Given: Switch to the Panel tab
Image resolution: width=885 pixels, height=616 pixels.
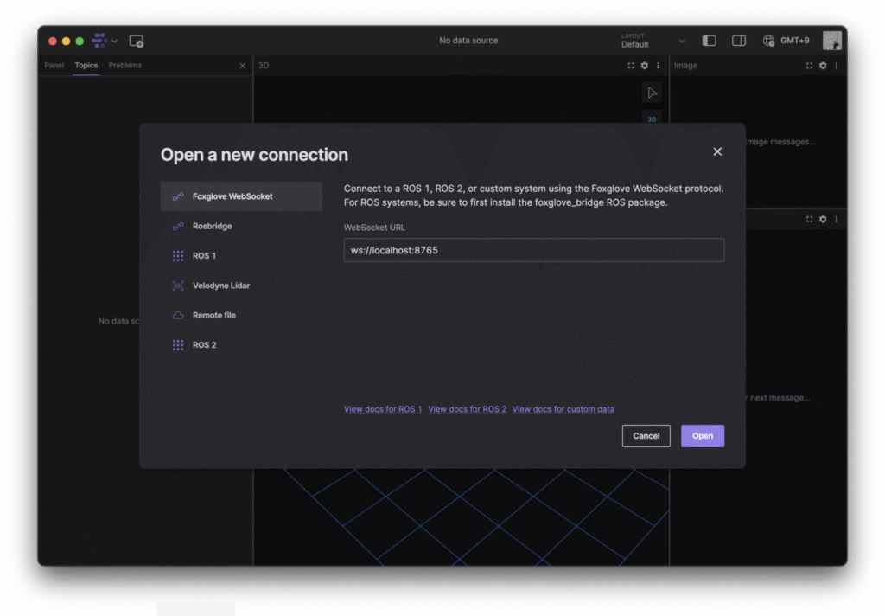Looking at the screenshot, I should (x=54, y=66).
